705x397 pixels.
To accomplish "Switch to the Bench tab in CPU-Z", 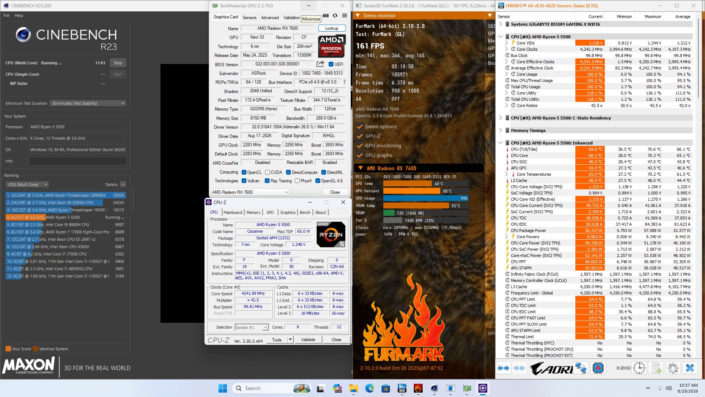I will coord(305,212).
